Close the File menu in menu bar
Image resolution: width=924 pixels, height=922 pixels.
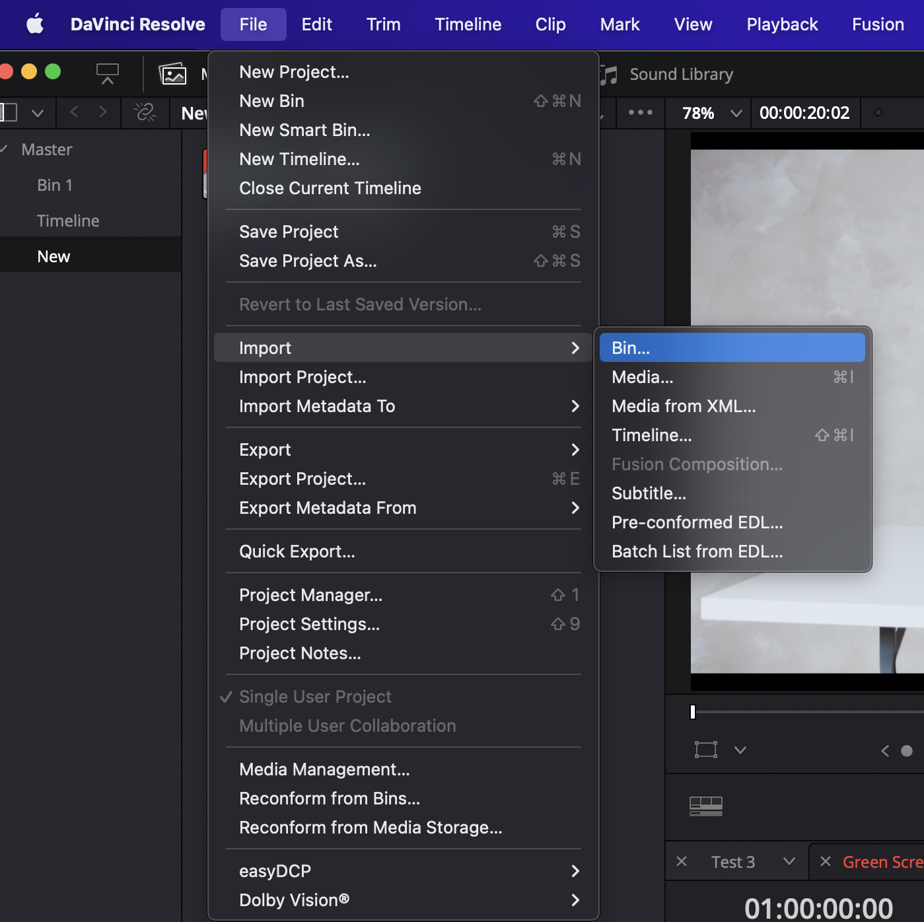point(253,24)
